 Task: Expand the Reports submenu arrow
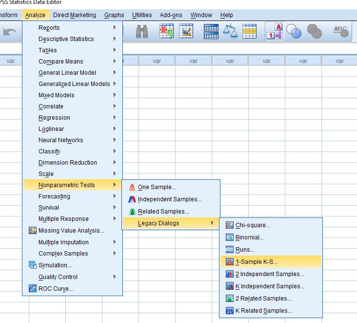115,27
